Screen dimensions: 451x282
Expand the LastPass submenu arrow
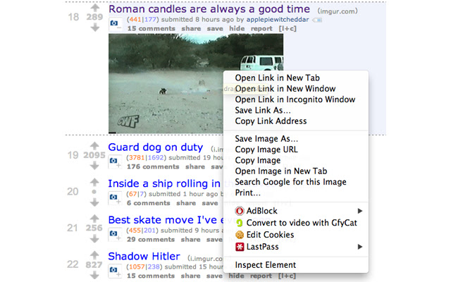(x=360, y=247)
